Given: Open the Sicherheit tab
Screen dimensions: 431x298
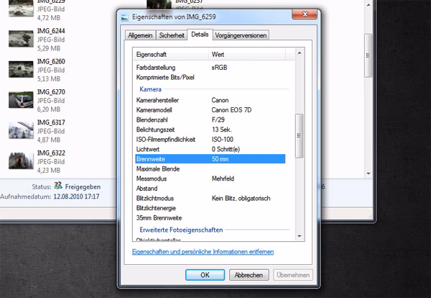Looking at the screenshot, I should (x=172, y=35).
